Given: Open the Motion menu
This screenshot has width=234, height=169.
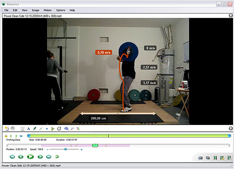Looking at the screenshot, I should tap(48, 10).
